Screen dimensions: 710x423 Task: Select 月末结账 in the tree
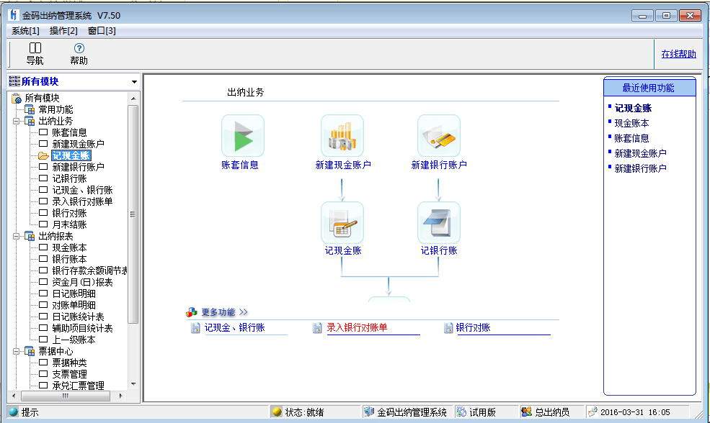click(69, 224)
